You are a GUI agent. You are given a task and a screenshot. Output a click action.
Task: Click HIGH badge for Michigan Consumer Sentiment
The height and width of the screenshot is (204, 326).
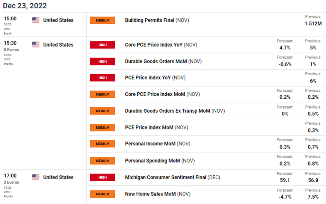tap(102, 177)
